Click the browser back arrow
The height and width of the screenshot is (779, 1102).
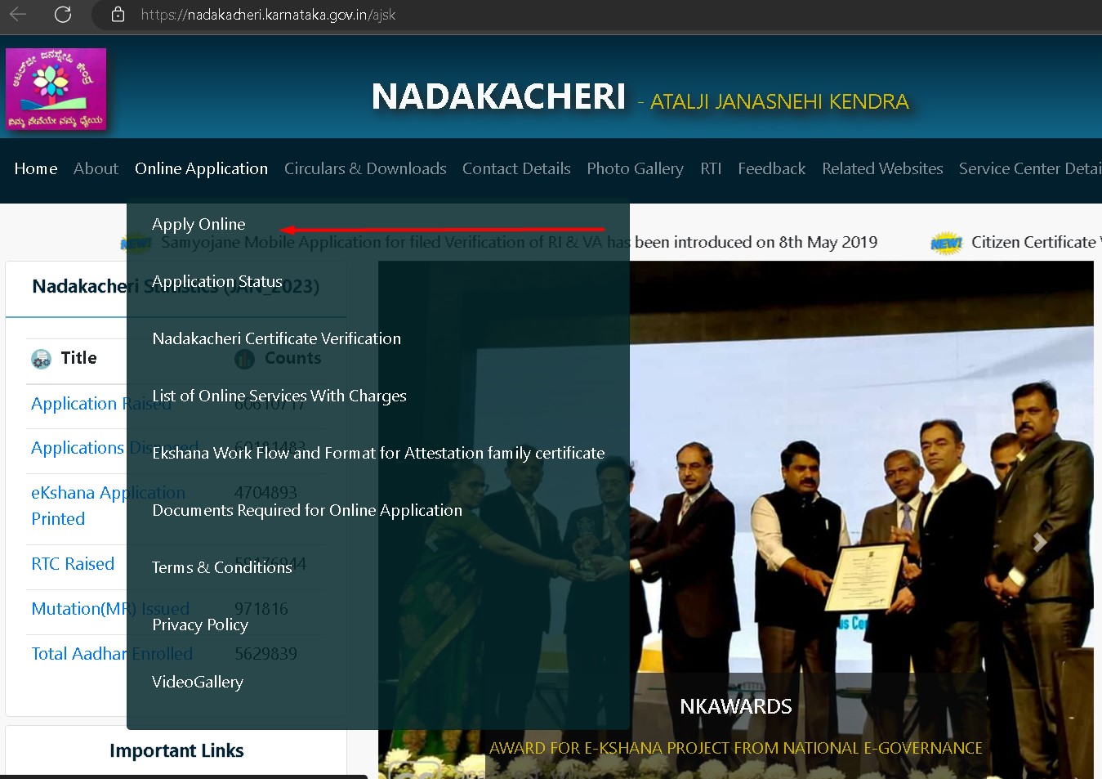(18, 14)
